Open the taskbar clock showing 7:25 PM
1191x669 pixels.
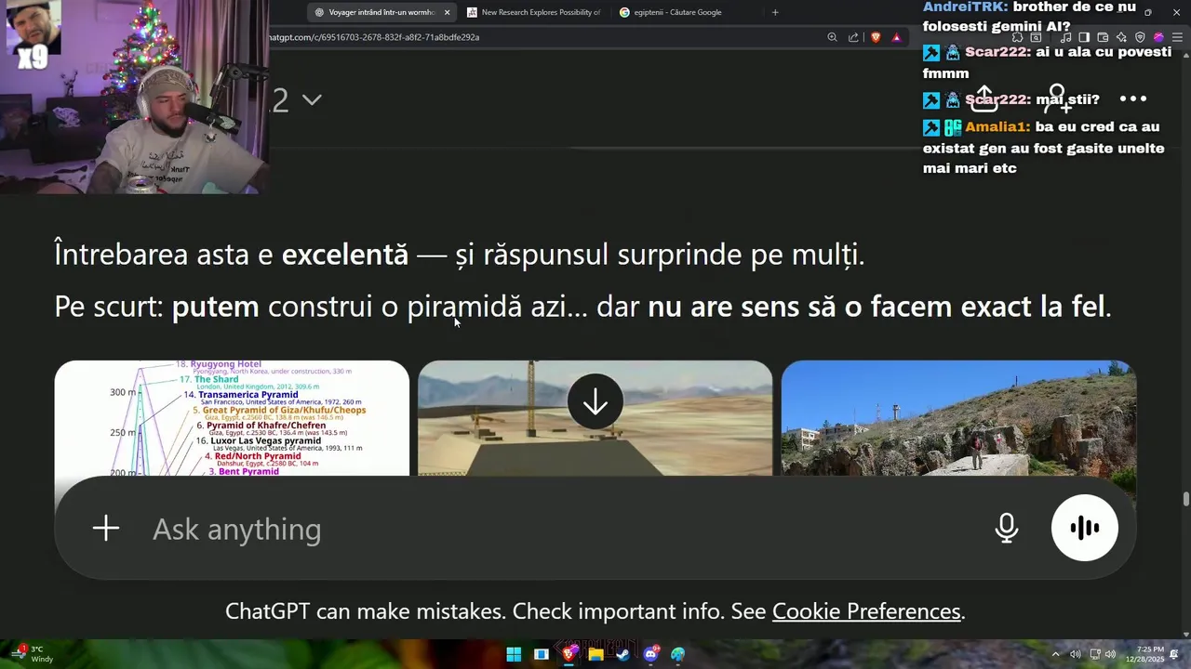click(x=1144, y=654)
